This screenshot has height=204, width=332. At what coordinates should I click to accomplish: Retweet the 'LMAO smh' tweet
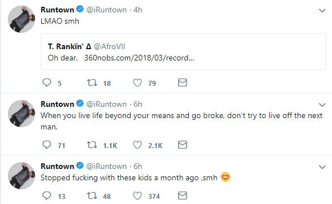(92, 83)
